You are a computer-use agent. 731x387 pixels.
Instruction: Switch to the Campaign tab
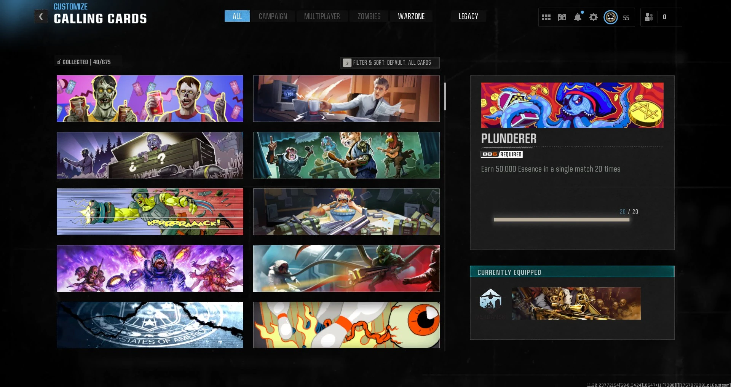[x=273, y=16]
